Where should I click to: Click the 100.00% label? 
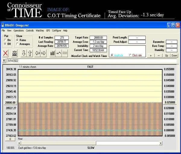10,148
